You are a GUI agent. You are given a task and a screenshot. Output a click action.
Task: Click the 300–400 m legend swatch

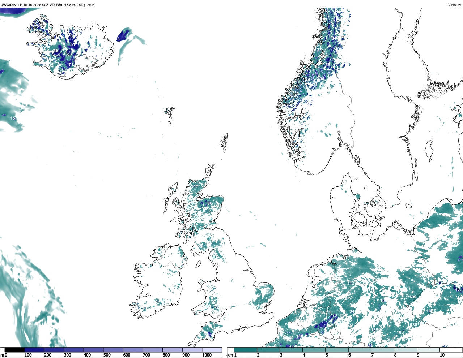click(x=74, y=350)
